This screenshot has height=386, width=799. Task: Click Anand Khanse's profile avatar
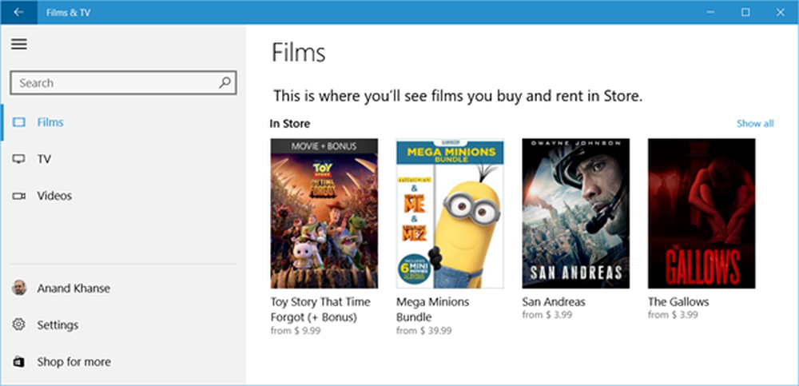(x=19, y=288)
